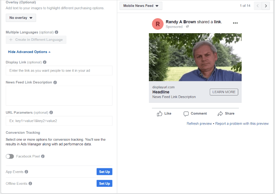Click the LEARN MORE button

tap(224, 92)
